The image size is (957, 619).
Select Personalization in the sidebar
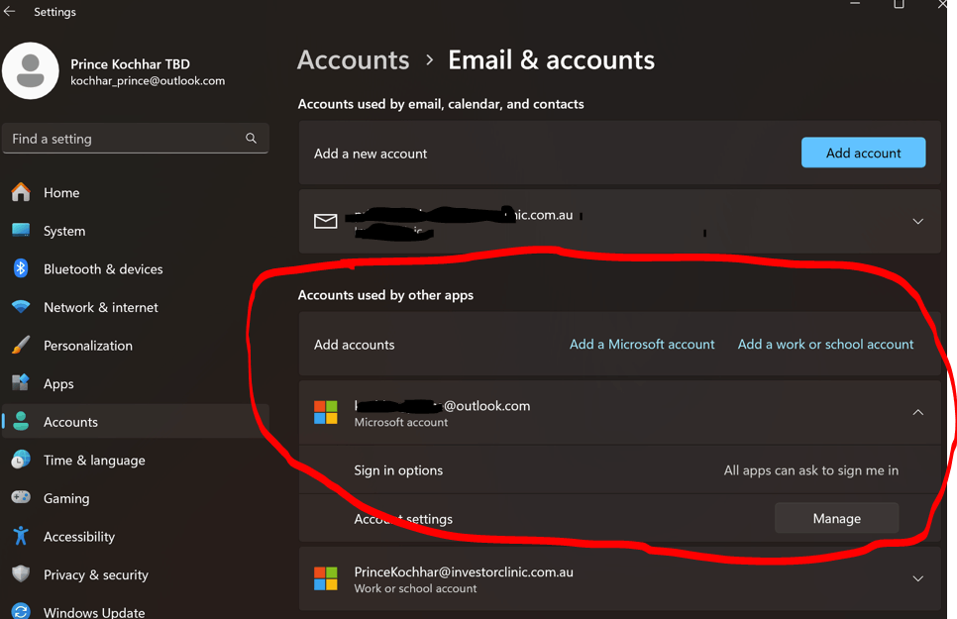(136, 346)
